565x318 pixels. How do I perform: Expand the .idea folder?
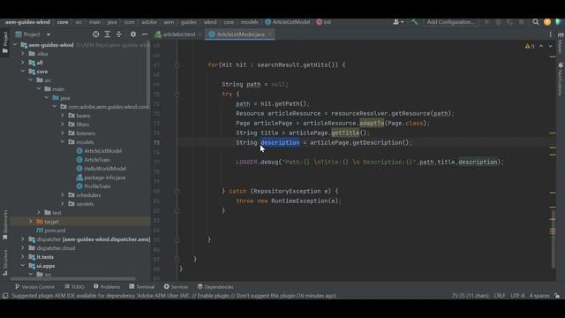(x=23, y=54)
